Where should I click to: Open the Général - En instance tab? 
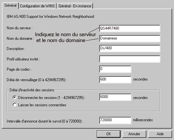point(75,6)
